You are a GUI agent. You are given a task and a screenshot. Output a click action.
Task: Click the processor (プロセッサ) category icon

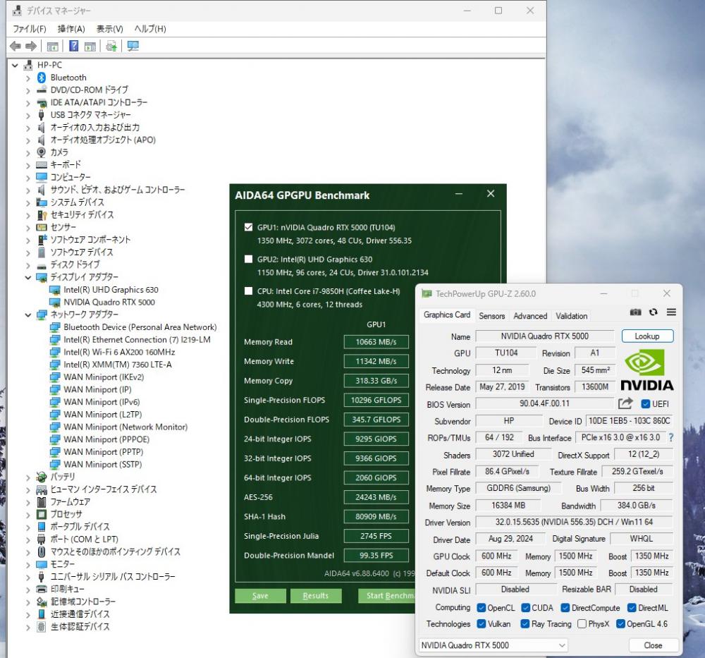(42, 514)
